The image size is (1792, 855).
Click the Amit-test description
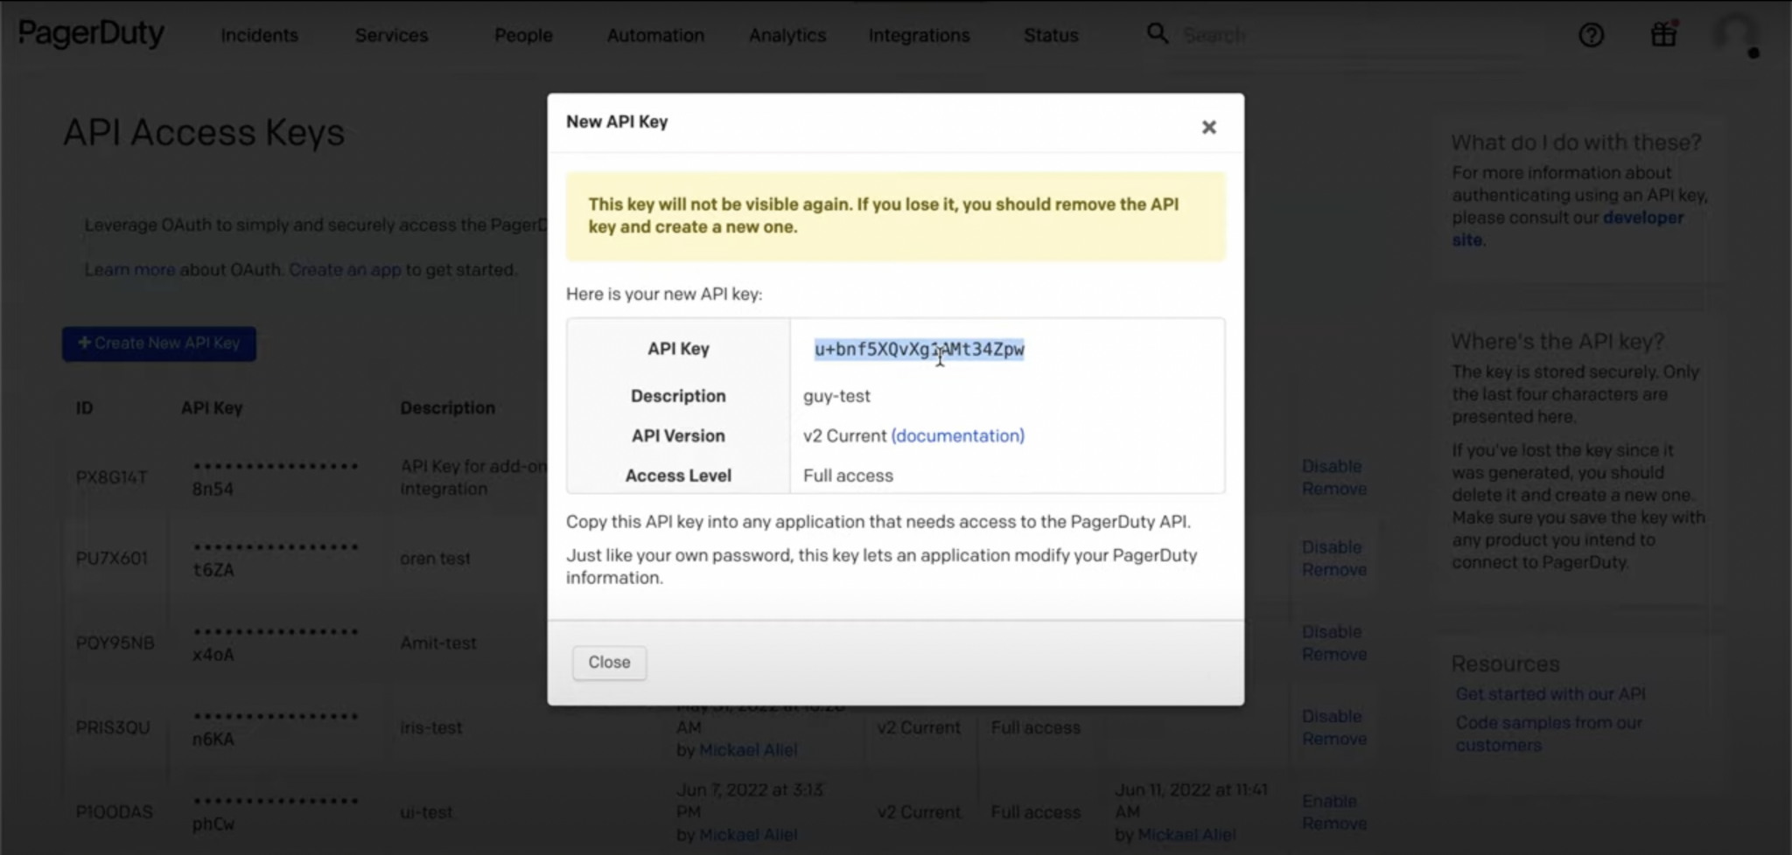(x=438, y=643)
